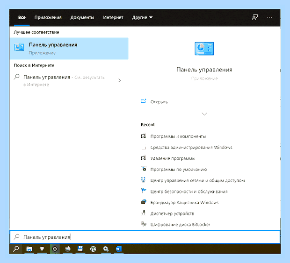Viewport: 290px width, 263px height.
Task: Click the feedback person icon
Action: tap(254, 17)
